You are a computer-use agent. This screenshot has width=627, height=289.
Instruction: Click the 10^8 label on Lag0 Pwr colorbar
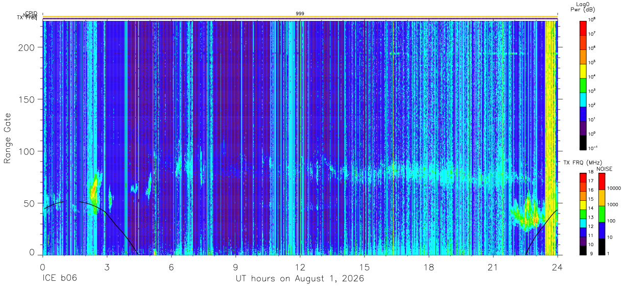(x=592, y=19)
